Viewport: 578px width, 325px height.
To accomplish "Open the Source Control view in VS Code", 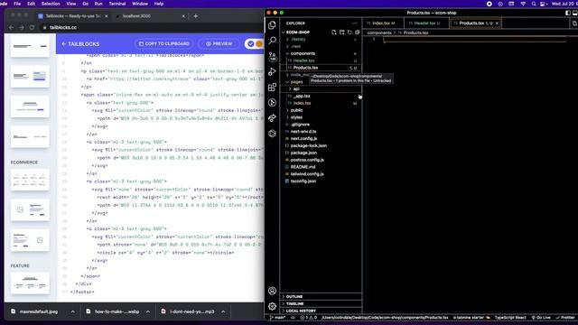I will tap(272, 56).
